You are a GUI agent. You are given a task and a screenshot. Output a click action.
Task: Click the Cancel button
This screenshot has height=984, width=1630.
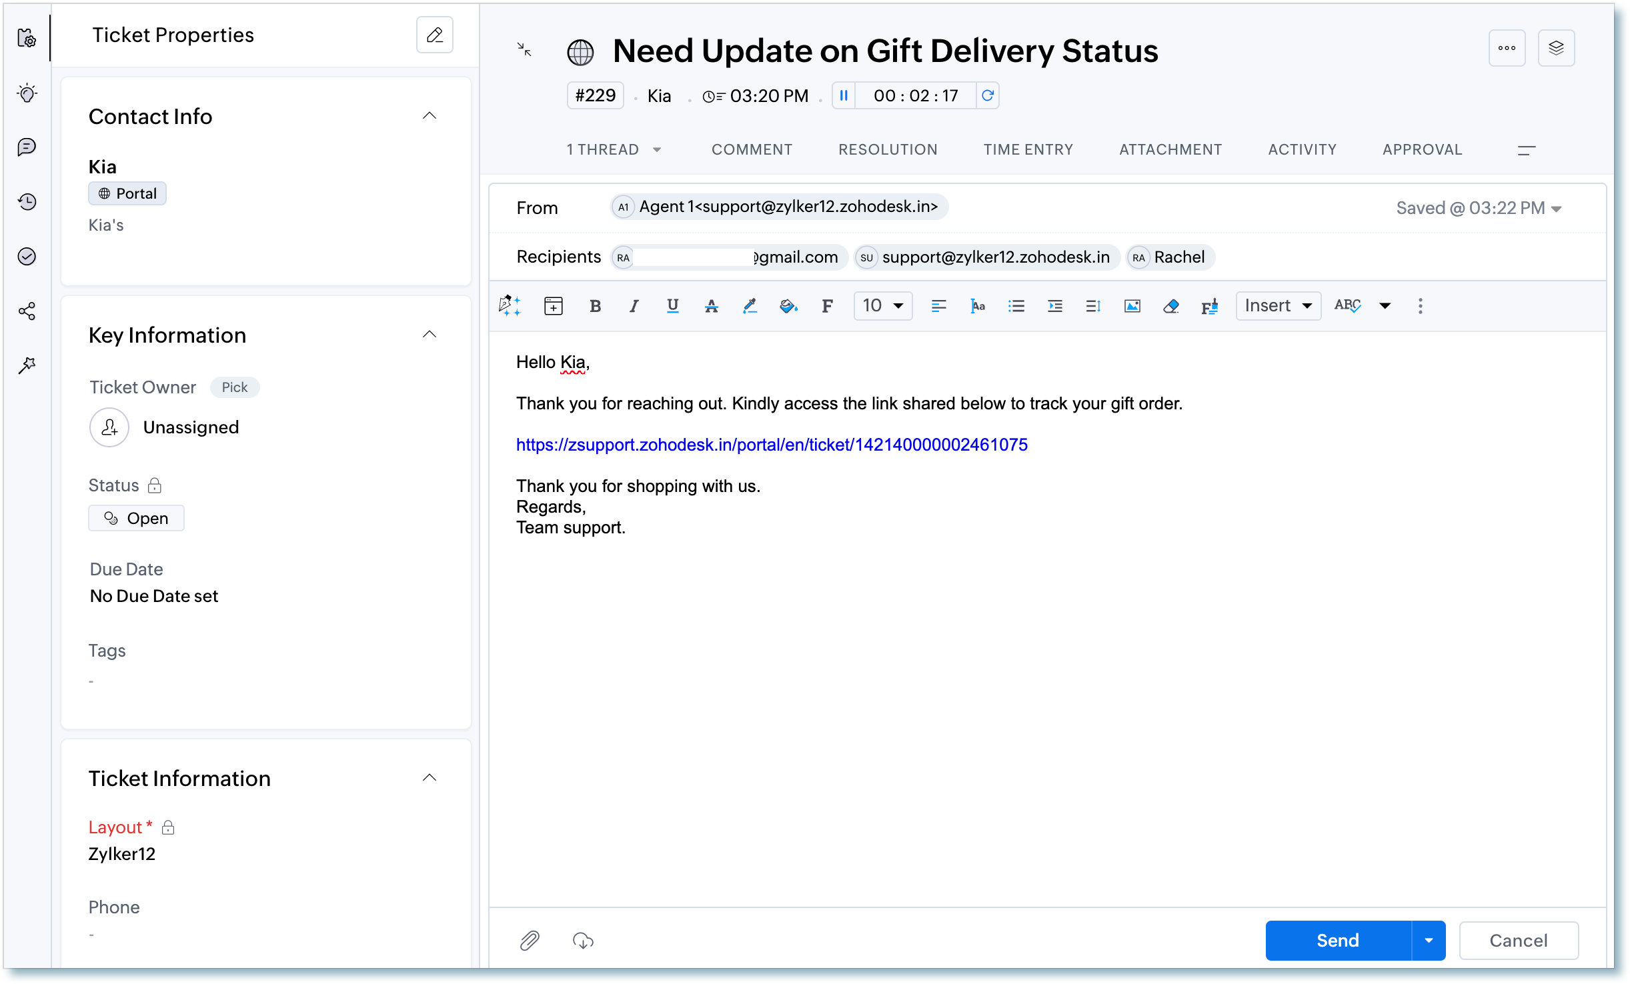pyautogui.click(x=1518, y=941)
